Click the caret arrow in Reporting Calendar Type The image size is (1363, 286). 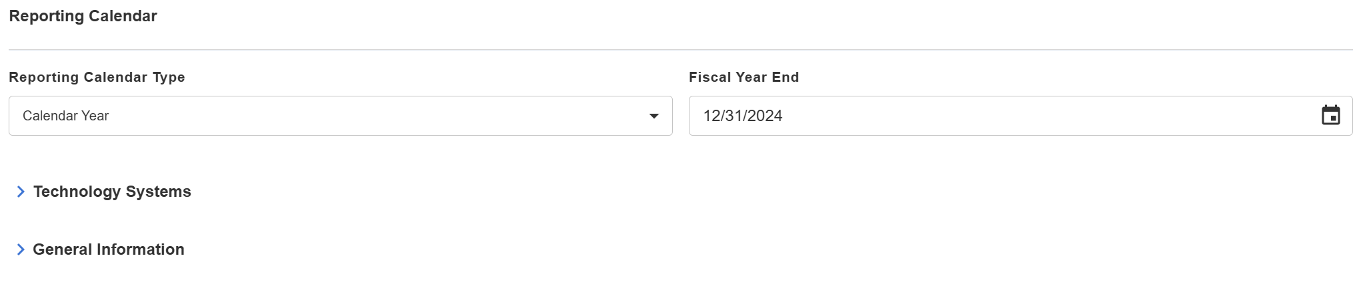coord(653,116)
